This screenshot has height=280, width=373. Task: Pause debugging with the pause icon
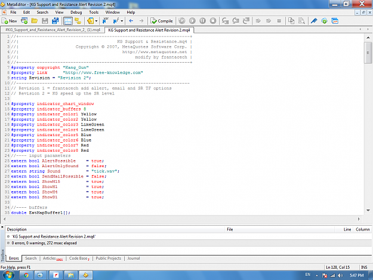(x=203, y=21)
